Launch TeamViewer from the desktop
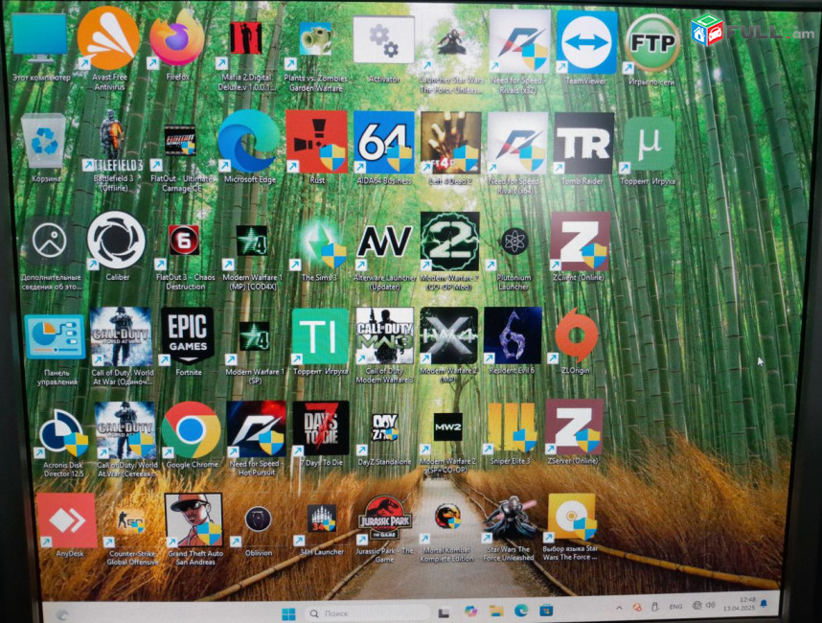 click(586, 42)
